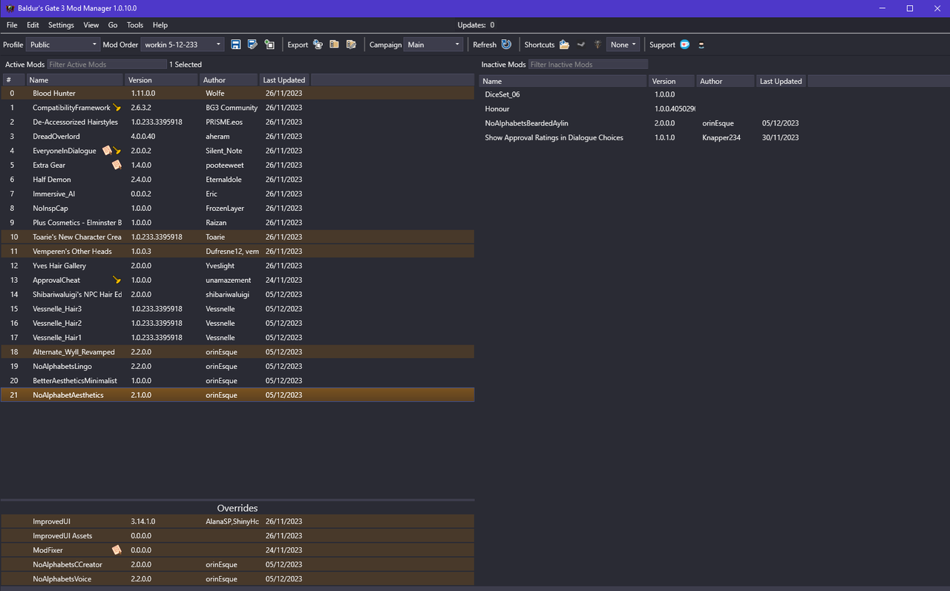Click the wrench icon on CompatibilityFramework row

pyautogui.click(x=117, y=108)
